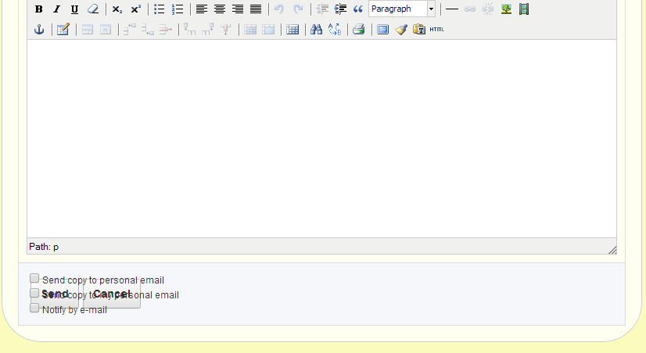Click insert column before icon

coord(189,29)
